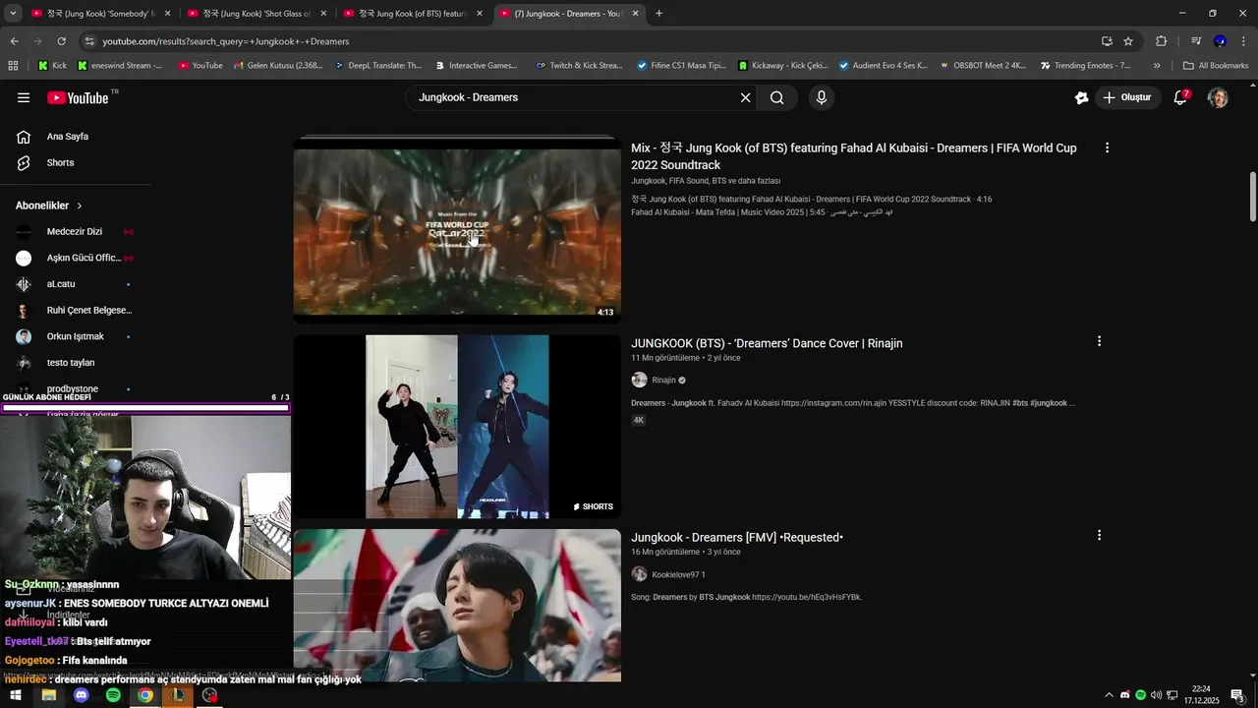Viewport: 1258px width, 708px height.
Task: Visit the Kookielove97 1 channel
Action: click(x=678, y=574)
